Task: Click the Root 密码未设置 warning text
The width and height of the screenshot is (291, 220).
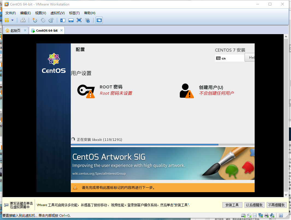Action: click(x=116, y=93)
